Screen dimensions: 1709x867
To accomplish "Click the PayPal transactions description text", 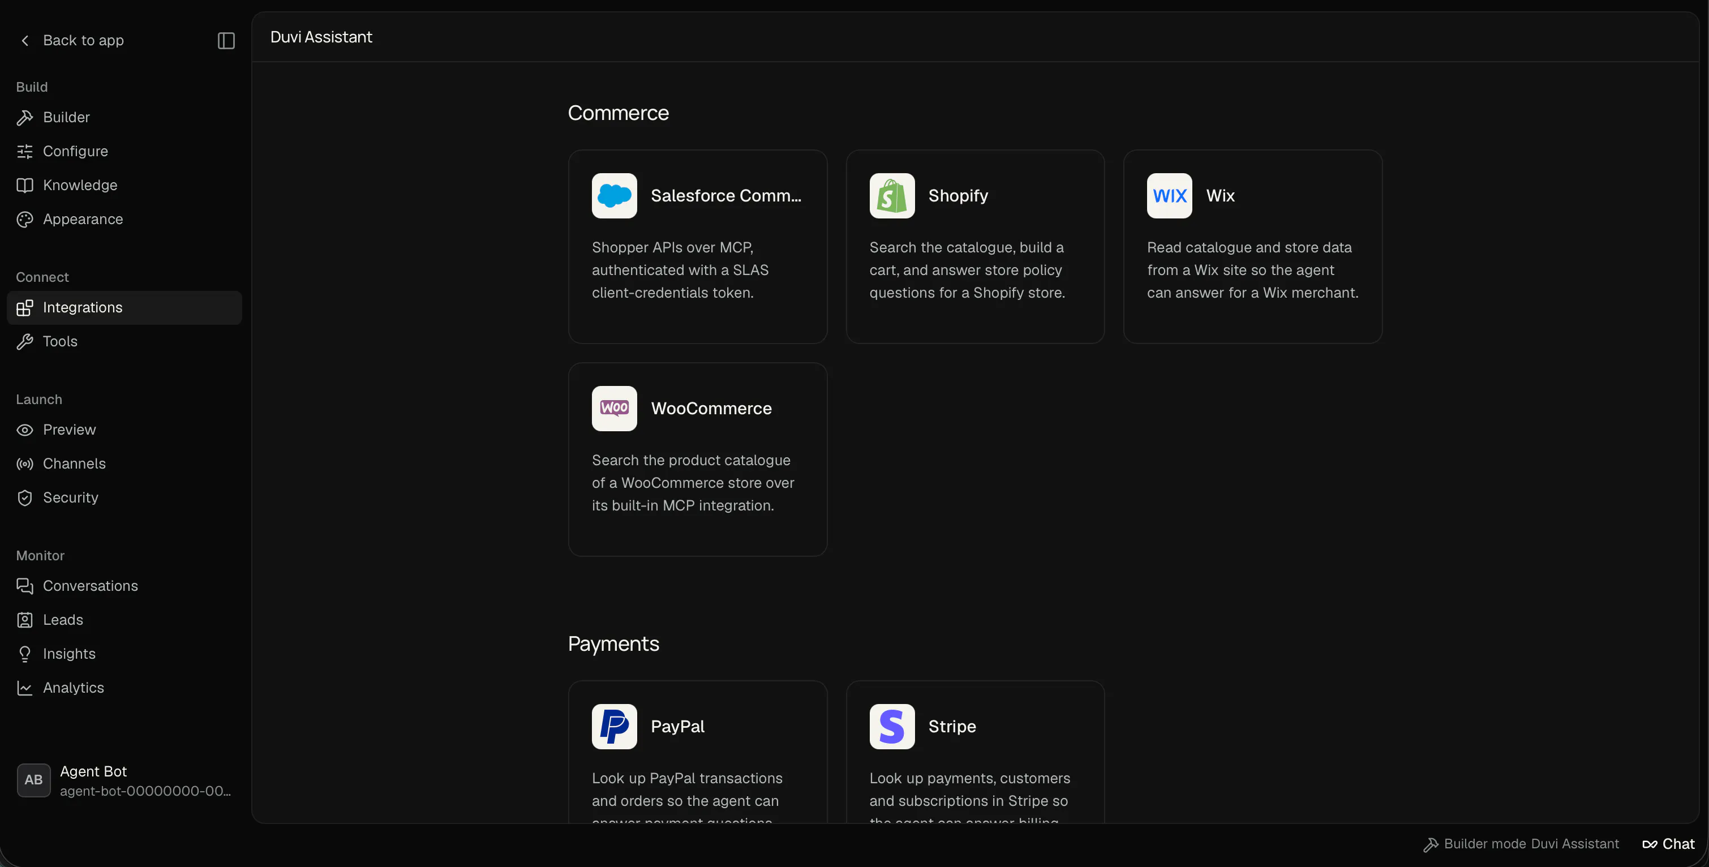I will [x=686, y=796].
